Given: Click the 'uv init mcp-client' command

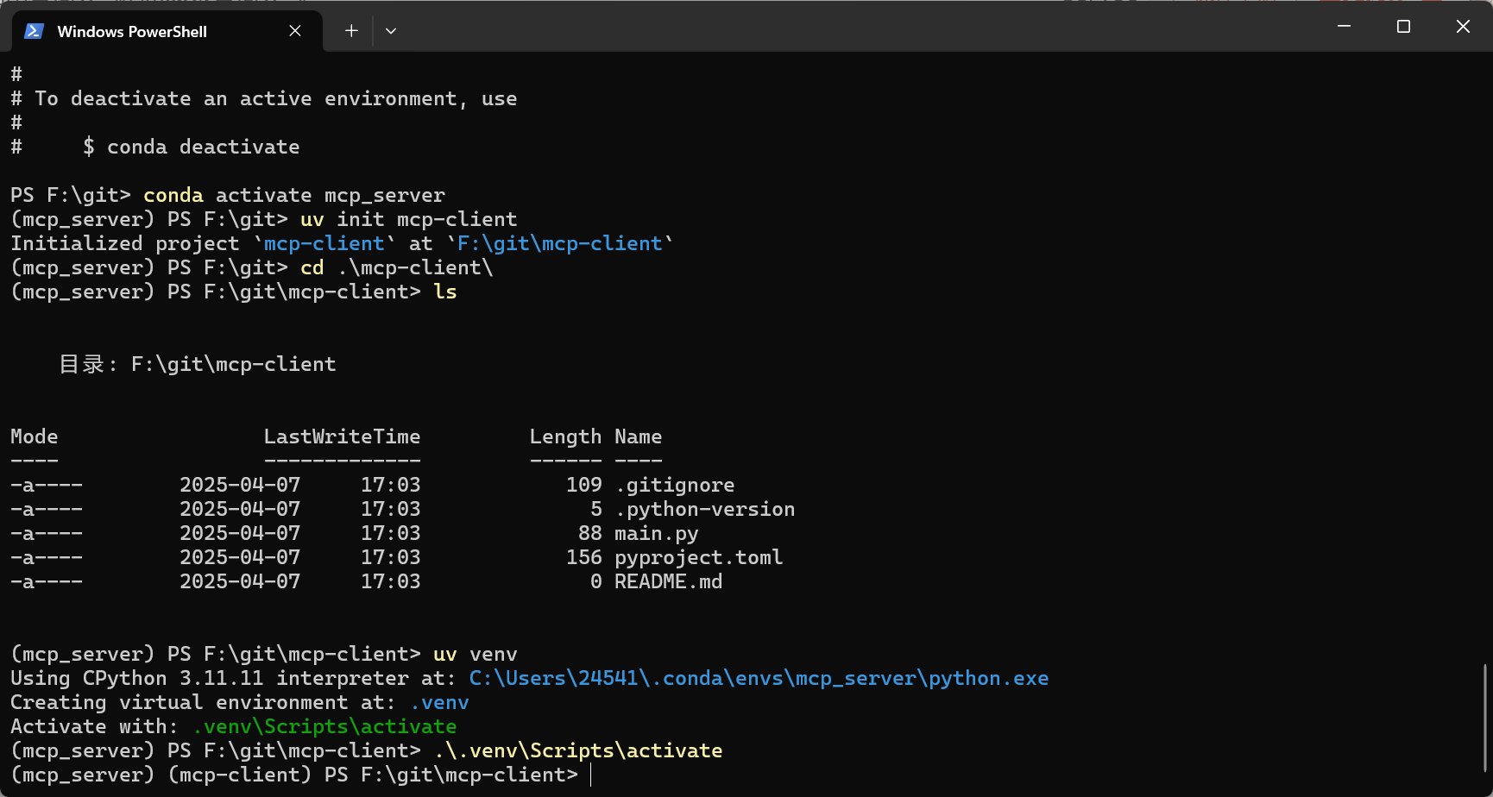Looking at the screenshot, I should 409,219.
